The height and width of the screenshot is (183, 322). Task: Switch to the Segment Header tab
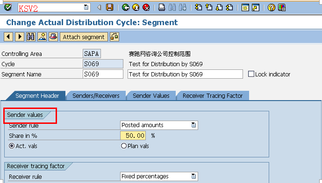tap(37, 95)
